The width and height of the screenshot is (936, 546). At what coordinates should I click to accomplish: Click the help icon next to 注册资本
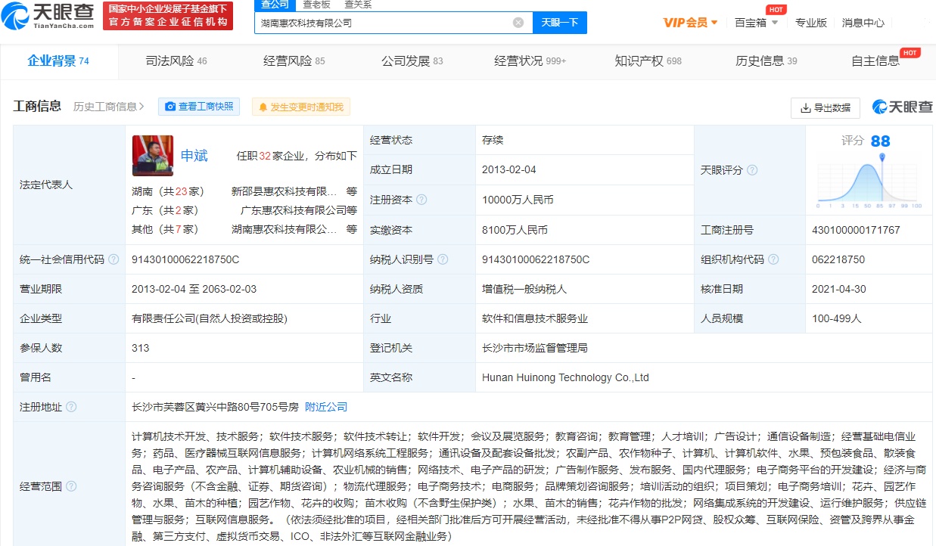point(421,200)
